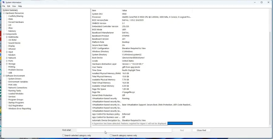Select the Modem tree item

pyautogui.click(x=12, y=55)
